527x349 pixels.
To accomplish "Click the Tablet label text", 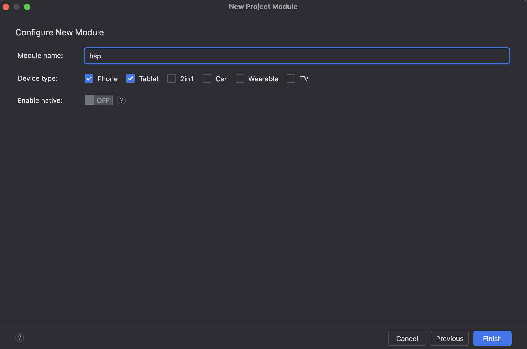I will coord(149,79).
